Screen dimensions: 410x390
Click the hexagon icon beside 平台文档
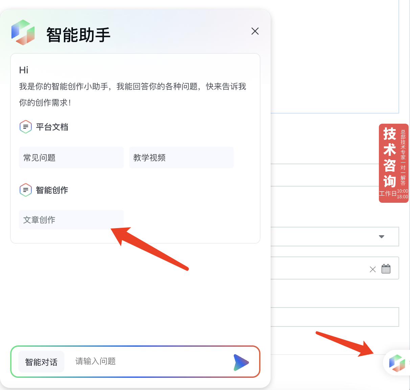tap(26, 127)
